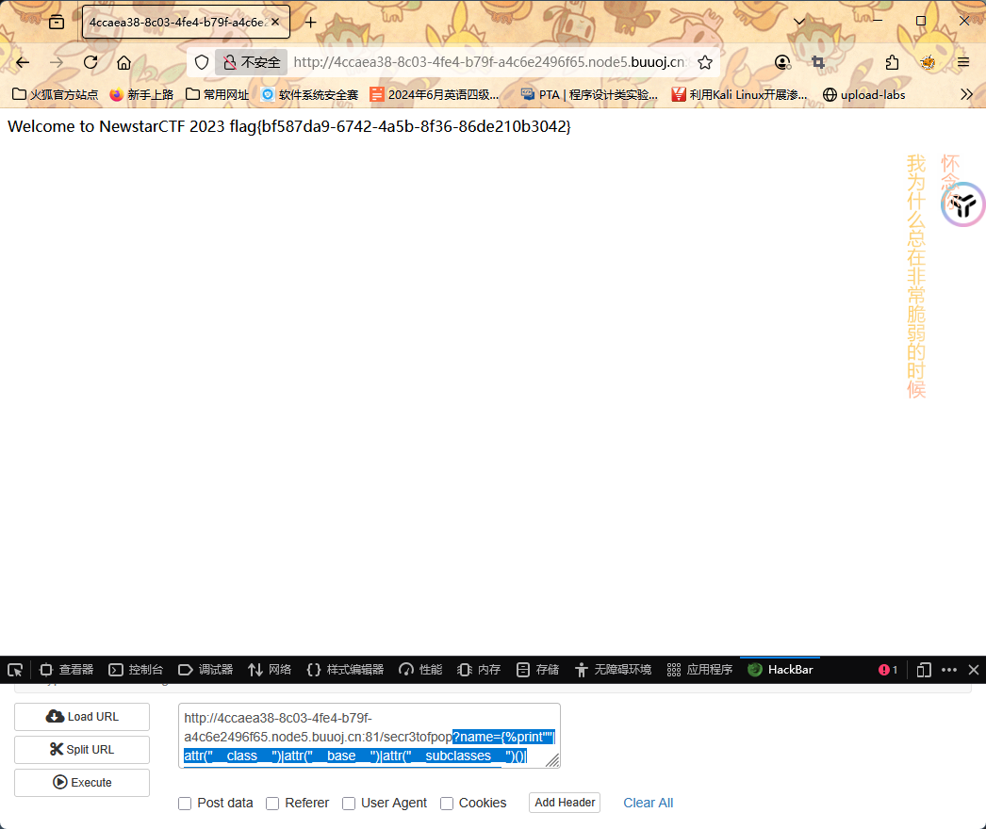Bookmark this page with star icon
986x829 pixels.
pyautogui.click(x=705, y=62)
